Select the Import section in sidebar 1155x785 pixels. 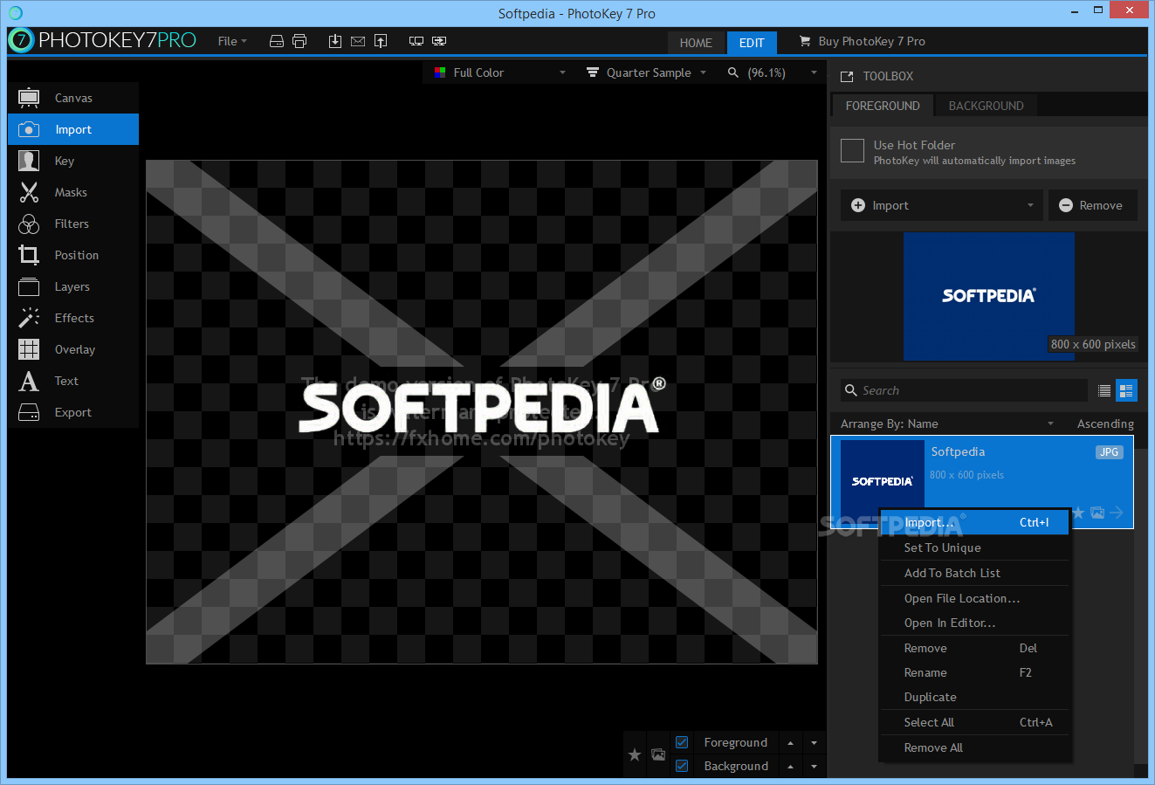pyautogui.click(x=73, y=129)
